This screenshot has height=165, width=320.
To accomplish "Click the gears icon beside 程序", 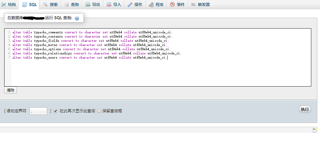I will [x=151, y=5].
